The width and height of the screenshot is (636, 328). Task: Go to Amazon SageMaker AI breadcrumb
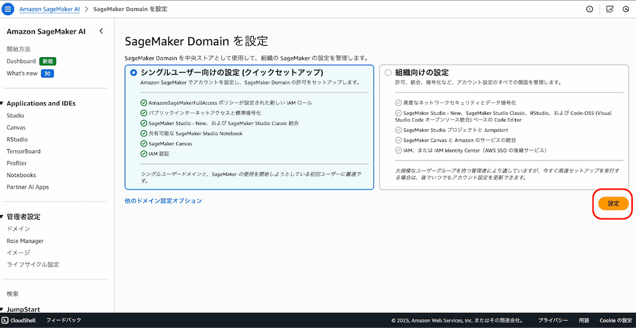[50, 9]
